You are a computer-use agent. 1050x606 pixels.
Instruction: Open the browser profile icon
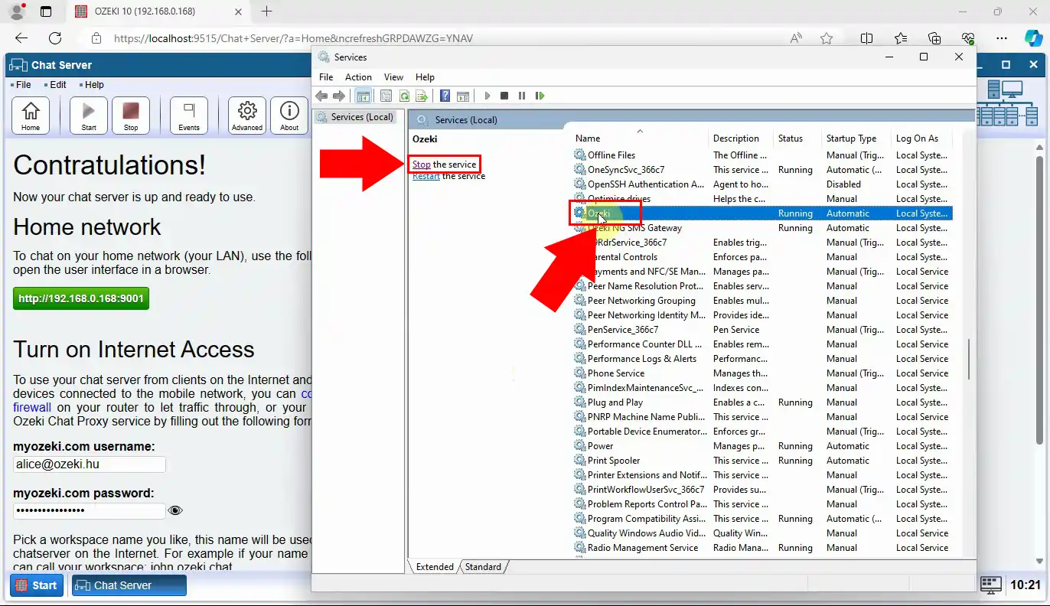pyautogui.click(x=17, y=11)
